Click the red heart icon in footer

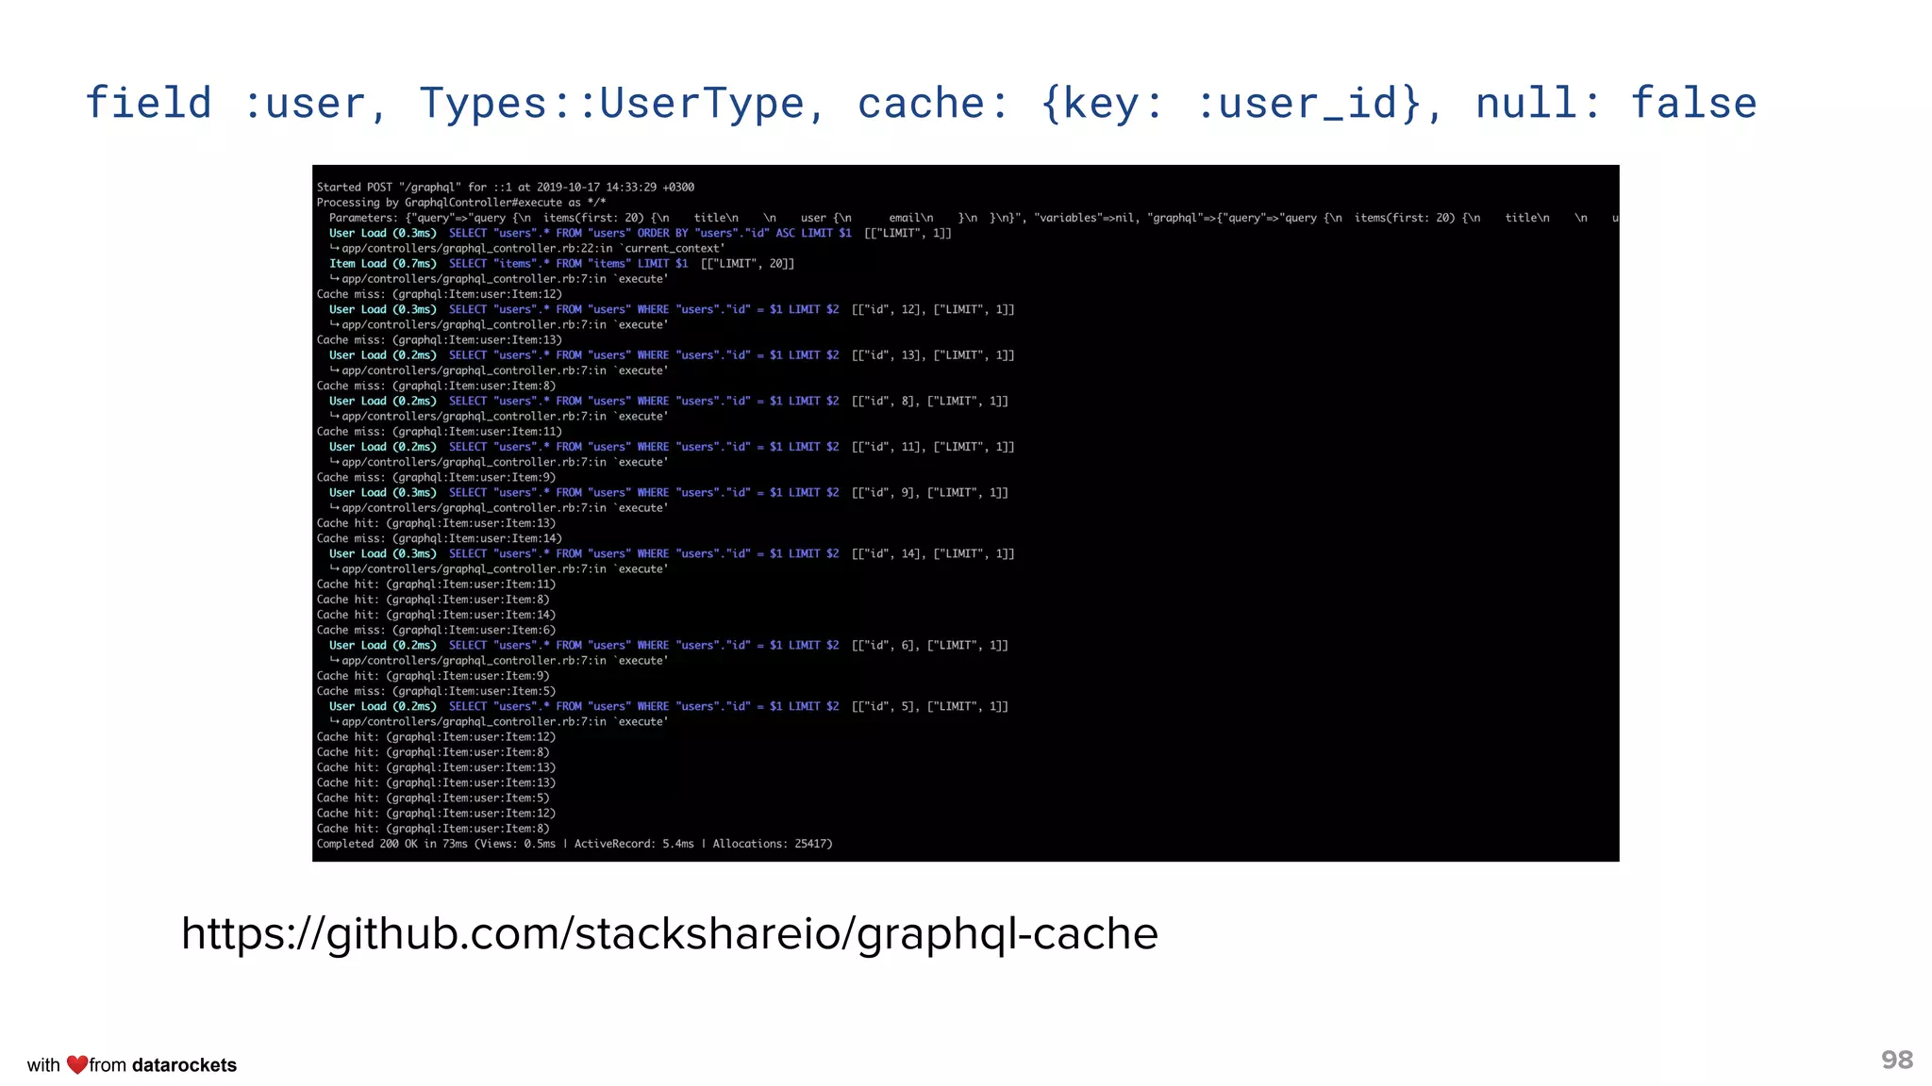point(77,1064)
